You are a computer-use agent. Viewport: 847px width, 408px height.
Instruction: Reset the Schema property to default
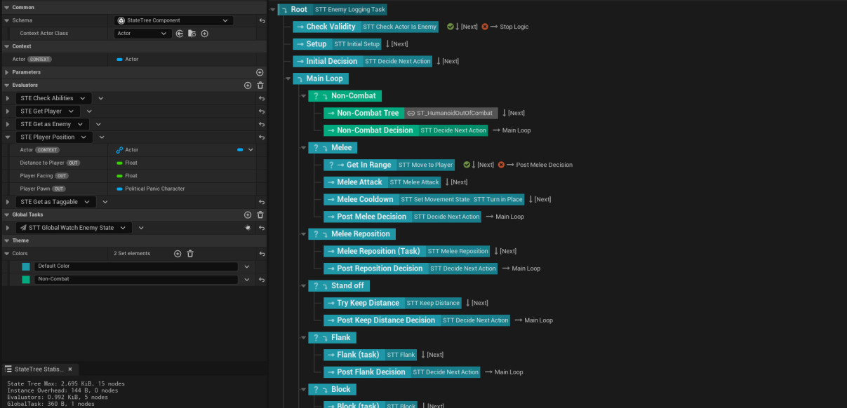[x=262, y=20]
